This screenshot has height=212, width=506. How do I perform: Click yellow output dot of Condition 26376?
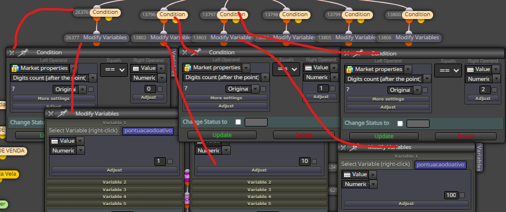109,18
